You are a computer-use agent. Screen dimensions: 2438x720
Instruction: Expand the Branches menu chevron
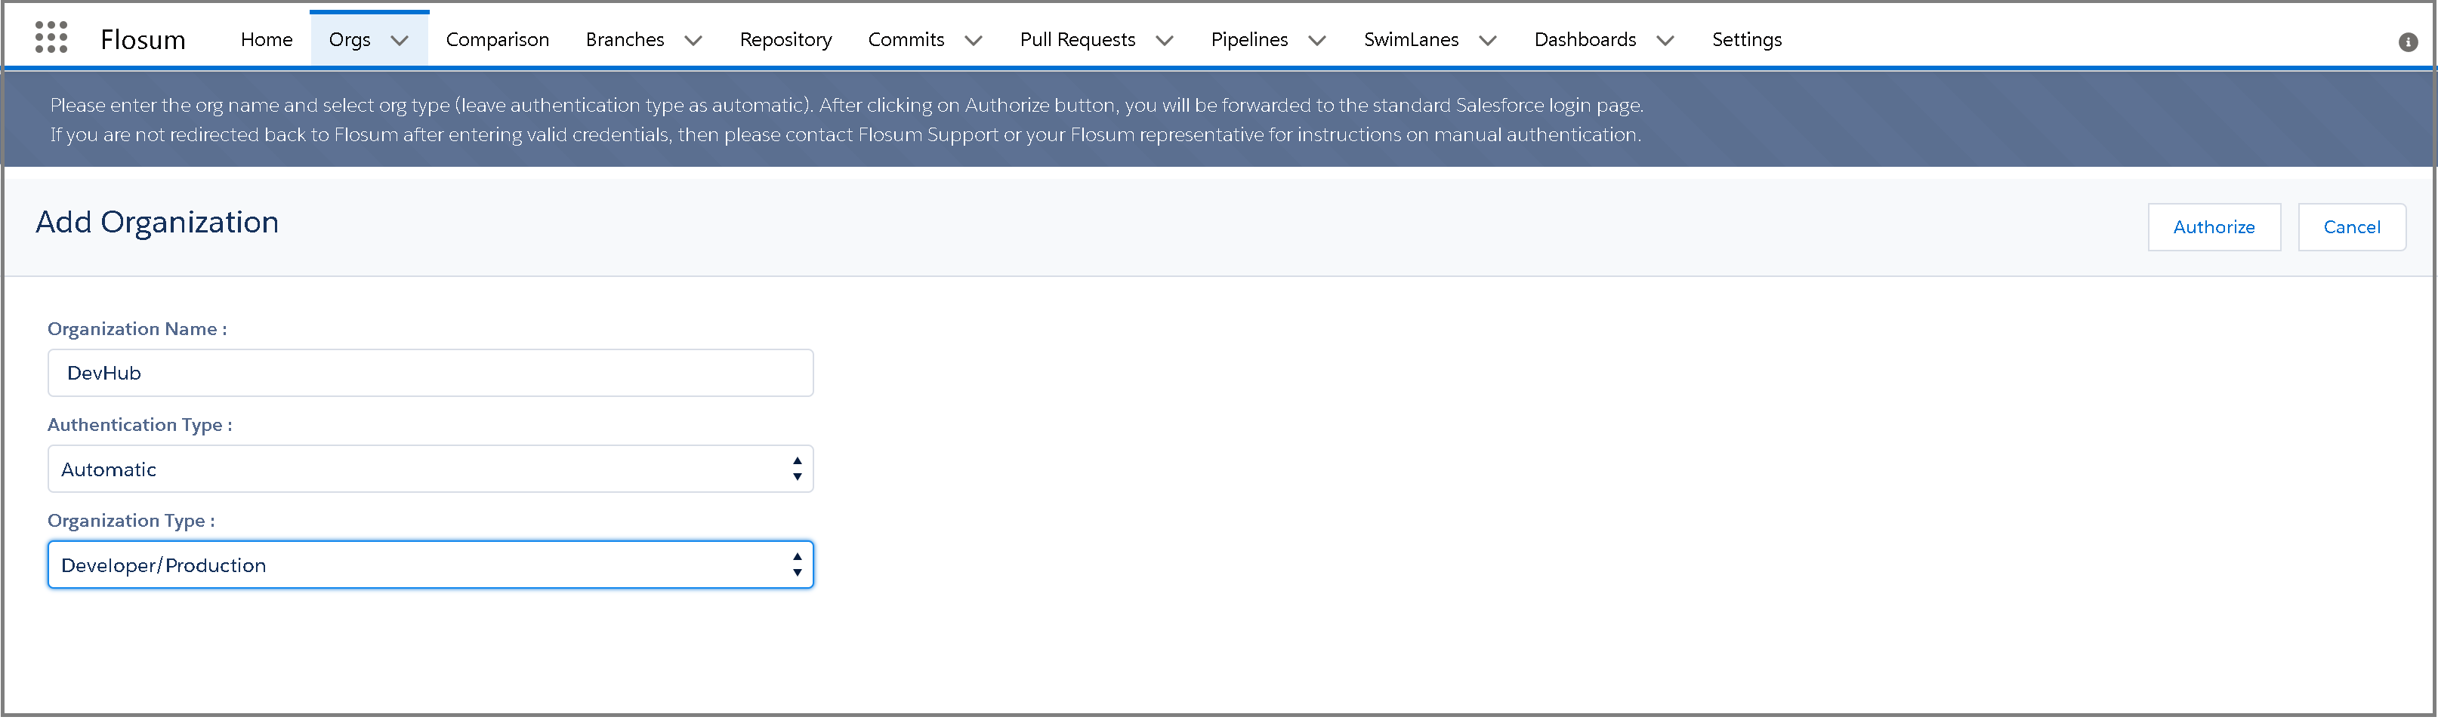point(693,40)
